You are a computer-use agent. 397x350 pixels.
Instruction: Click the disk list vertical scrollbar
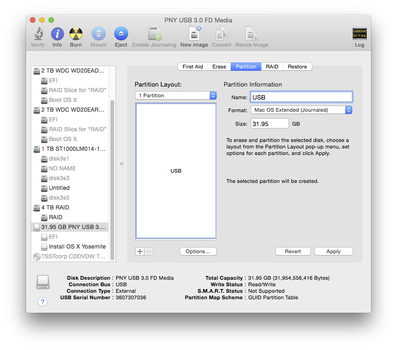[x=112, y=180]
